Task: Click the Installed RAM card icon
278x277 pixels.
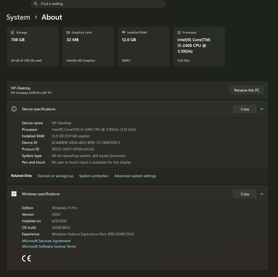Action: [x=124, y=32]
